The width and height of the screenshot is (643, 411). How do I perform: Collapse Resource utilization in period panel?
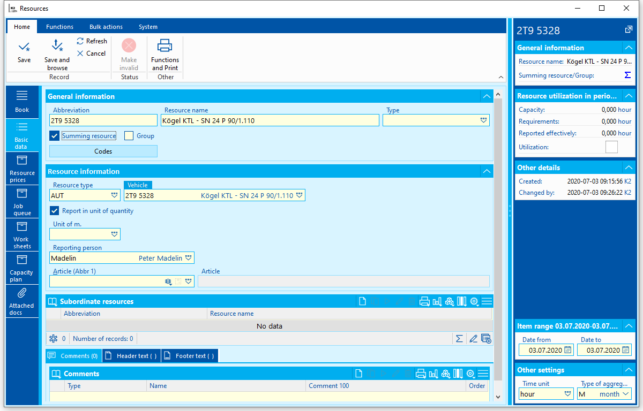tap(629, 96)
